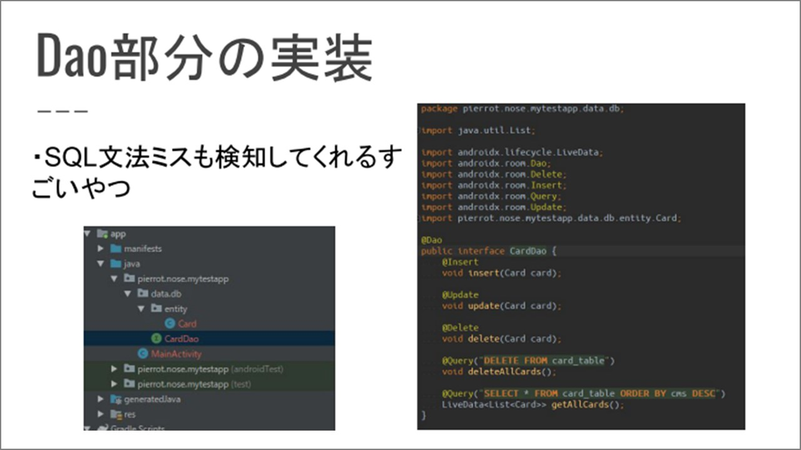Expand the pierrot.nose.mytestapp (androidTest) package
The height and width of the screenshot is (450, 801).
click(114, 368)
